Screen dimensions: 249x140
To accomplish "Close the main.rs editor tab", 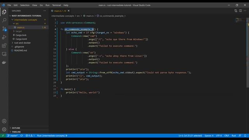I will coord(68,11).
